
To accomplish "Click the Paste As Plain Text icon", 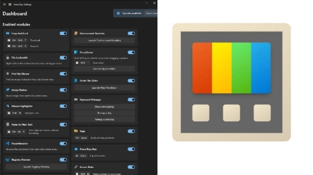I will coord(8,124).
